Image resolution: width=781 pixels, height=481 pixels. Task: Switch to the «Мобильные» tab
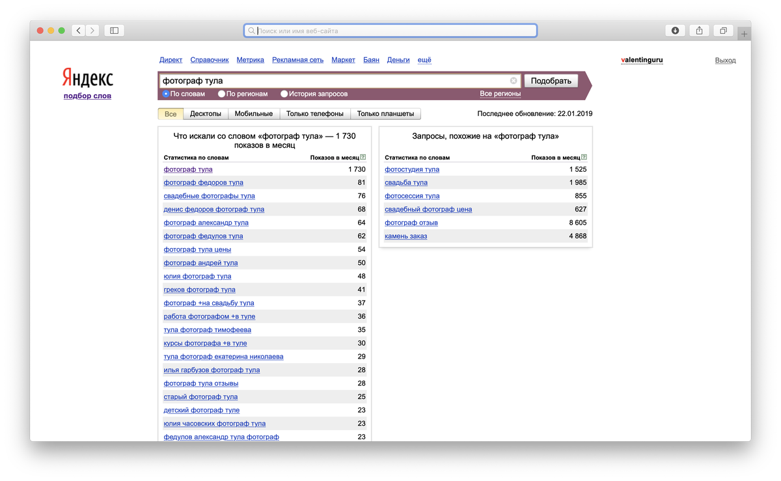click(254, 113)
